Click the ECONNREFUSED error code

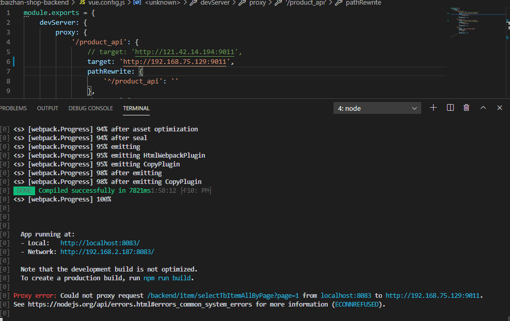pyautogui.click(x=357, y=304)
